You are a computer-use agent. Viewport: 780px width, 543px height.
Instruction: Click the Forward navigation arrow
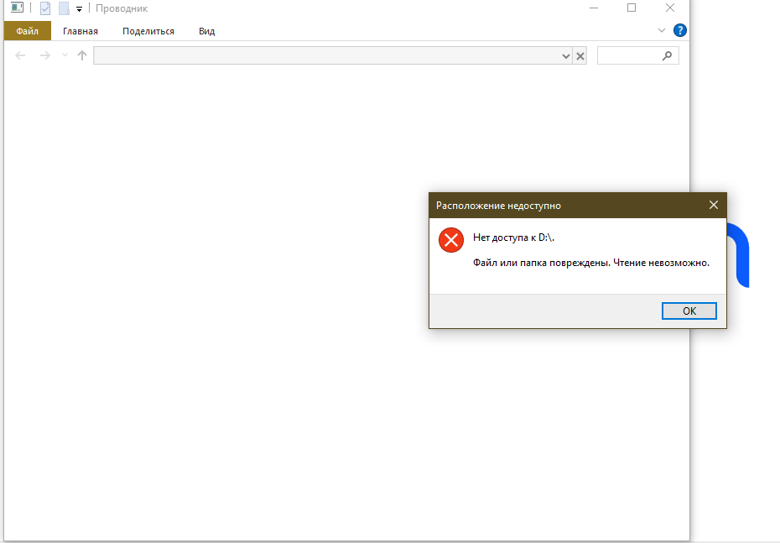click(45, 55)
